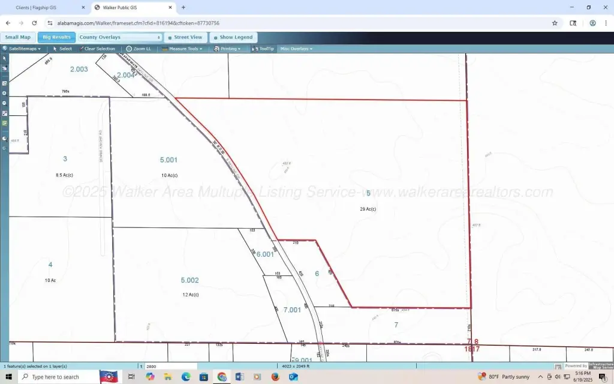The height and width of the screenshot is (384, 614).
Task: Click the Clear Selection button
Action: [97, 49]
